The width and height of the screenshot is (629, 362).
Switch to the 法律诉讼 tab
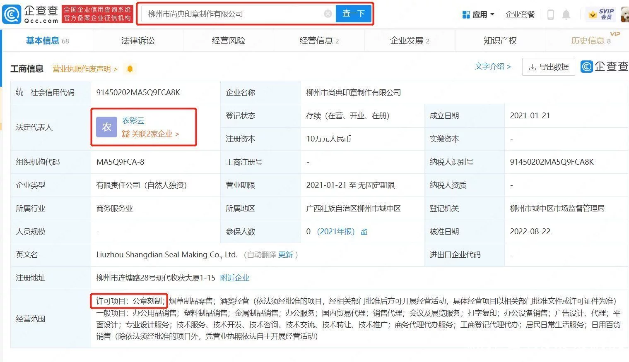[x=138, y=41]
